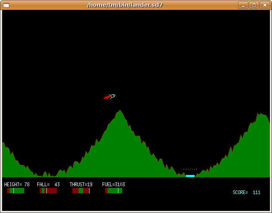
Task: Click the THRUST=19 readout
Action: [81, 185]
